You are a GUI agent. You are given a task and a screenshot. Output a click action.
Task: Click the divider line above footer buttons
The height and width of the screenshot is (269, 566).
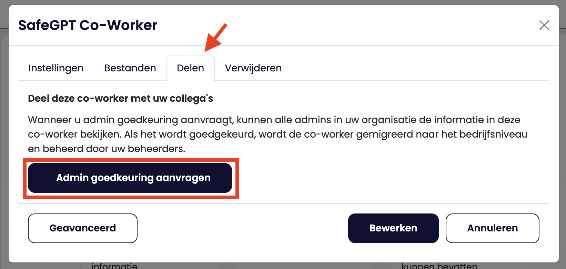[283, 203]
